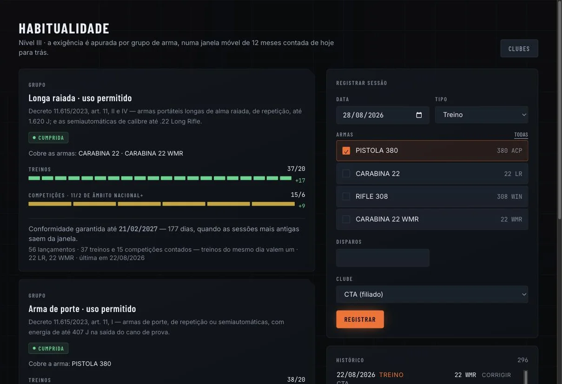The height and width of the screenshot is (384, 562).
Task: Click the "38/20" treinos count
Action: [296, 379]
